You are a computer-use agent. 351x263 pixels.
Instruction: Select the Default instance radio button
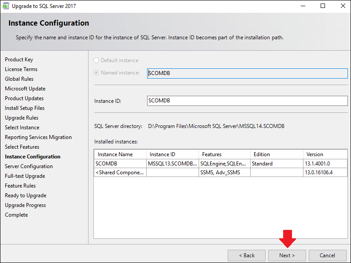(x=96, y=60)
